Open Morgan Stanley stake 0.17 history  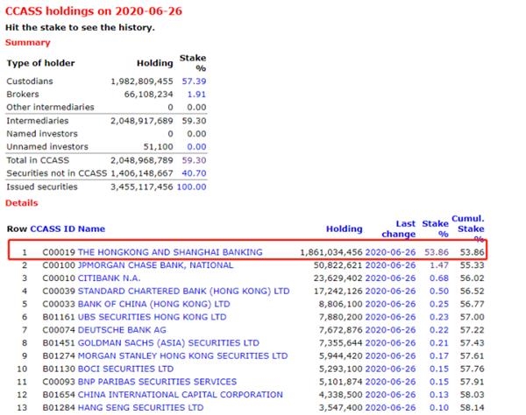coord(439,356)
